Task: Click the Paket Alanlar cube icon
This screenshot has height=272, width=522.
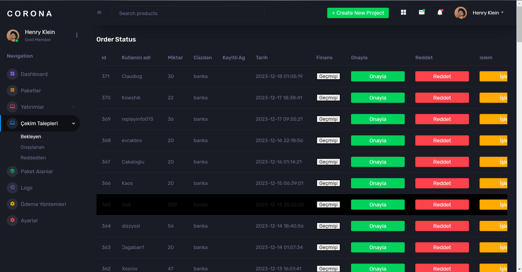Action: click(x=13, y=171)
